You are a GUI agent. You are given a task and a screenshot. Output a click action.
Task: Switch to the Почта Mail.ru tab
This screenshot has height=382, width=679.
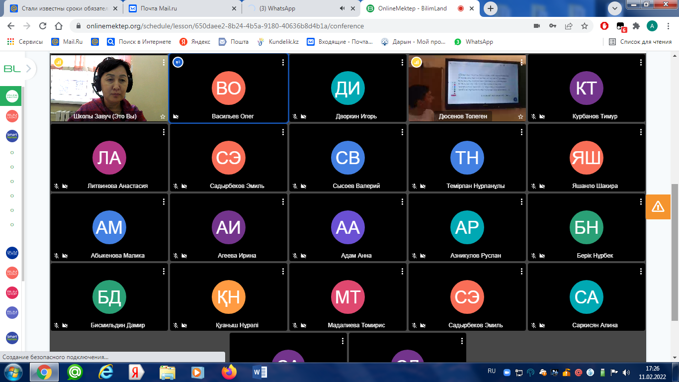(x=159, y=8)
